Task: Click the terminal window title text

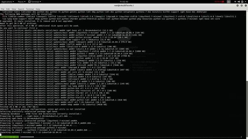Action: 124,5
